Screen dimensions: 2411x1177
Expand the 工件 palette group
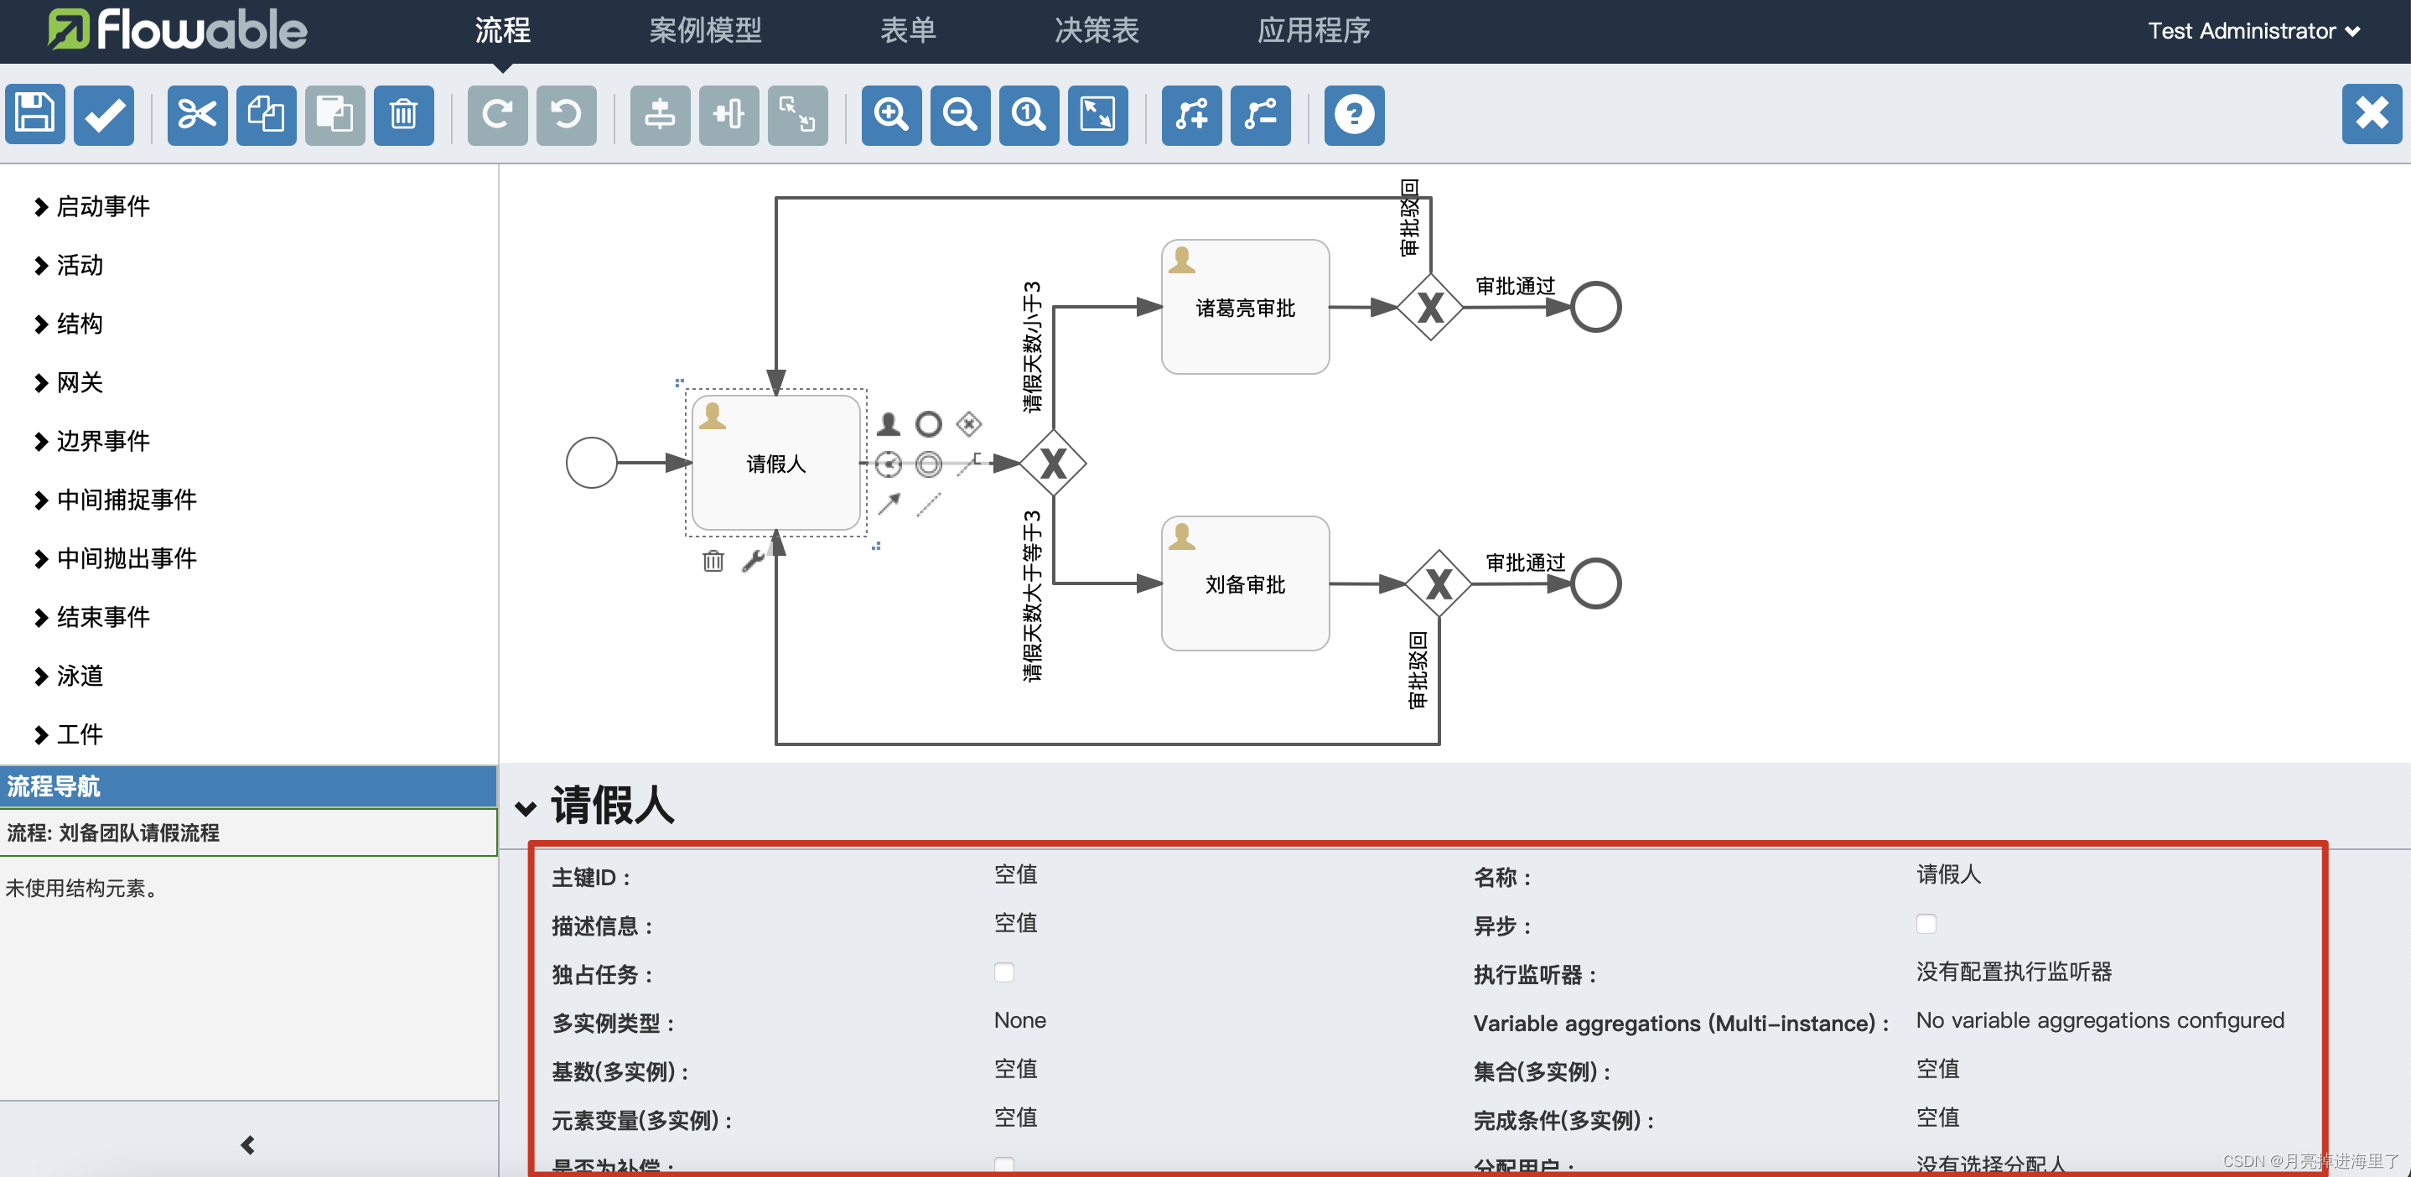(69, 734)
